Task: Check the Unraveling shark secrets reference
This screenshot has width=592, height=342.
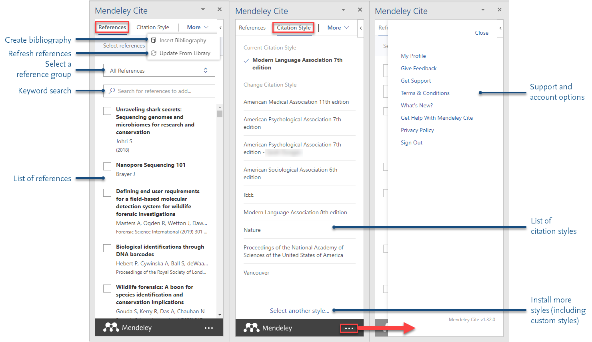Action: coord(107,111)
